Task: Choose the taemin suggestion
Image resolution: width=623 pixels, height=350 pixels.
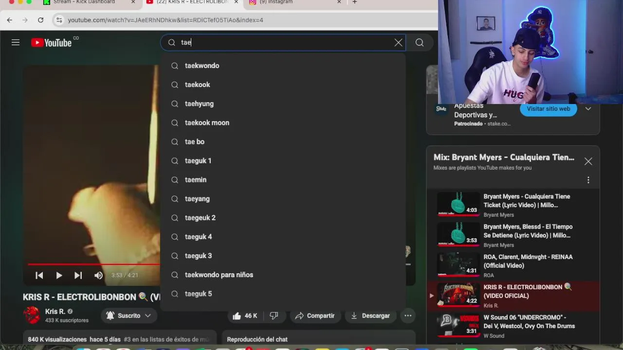Action: (x=283, y=179)
